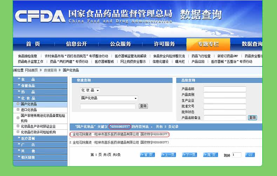This screenshot has height=176, width=277.
Task: Expand the 相关链接 sidebar category
Action: (x=40, y=157)
